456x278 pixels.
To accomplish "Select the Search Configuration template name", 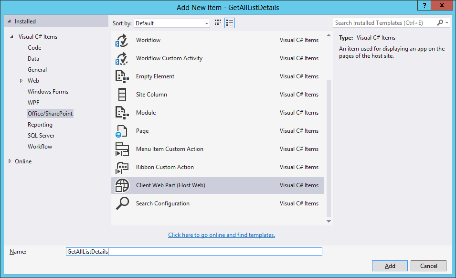I will pos(162,203).
